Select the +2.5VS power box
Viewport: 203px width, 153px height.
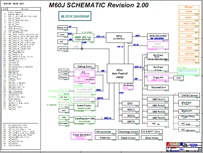tap(189, 36)
